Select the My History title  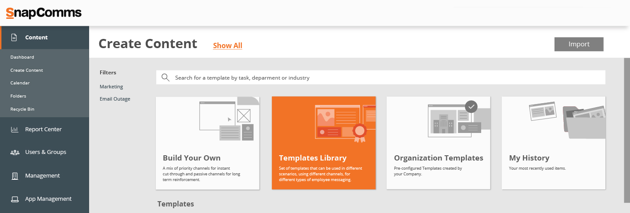click(x=529, y=158)
